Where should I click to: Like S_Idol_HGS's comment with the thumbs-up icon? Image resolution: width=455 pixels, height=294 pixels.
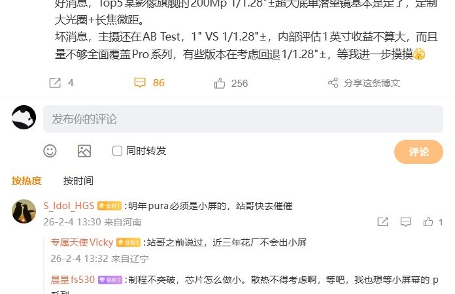(x=428, y=221)
